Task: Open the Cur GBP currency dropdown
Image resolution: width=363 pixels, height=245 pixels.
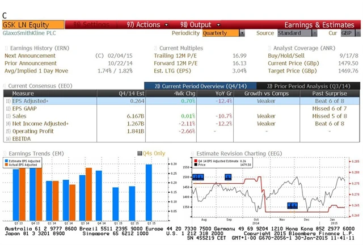Action: pos(347,33)
